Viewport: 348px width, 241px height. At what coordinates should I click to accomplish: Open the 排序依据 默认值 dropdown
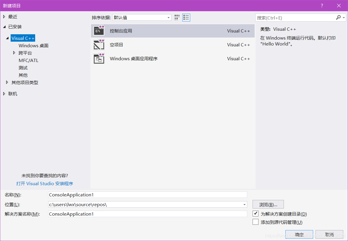coord(142,17)
